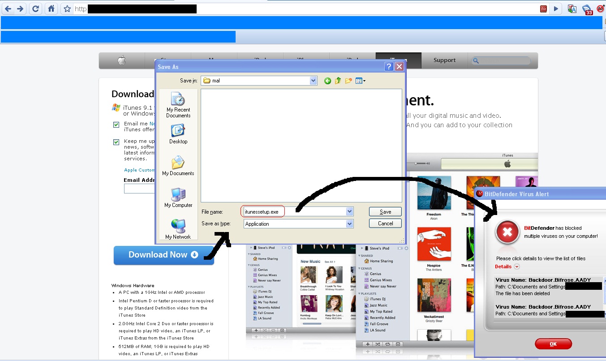Create a new folder in Save As dialog
This screenshot has width=606, height=361.
[348, 81]
